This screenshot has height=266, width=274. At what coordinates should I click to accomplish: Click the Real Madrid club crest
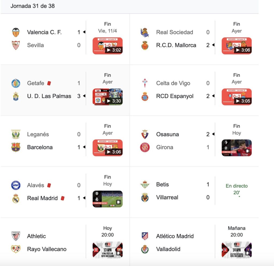[x=16, y=198]
